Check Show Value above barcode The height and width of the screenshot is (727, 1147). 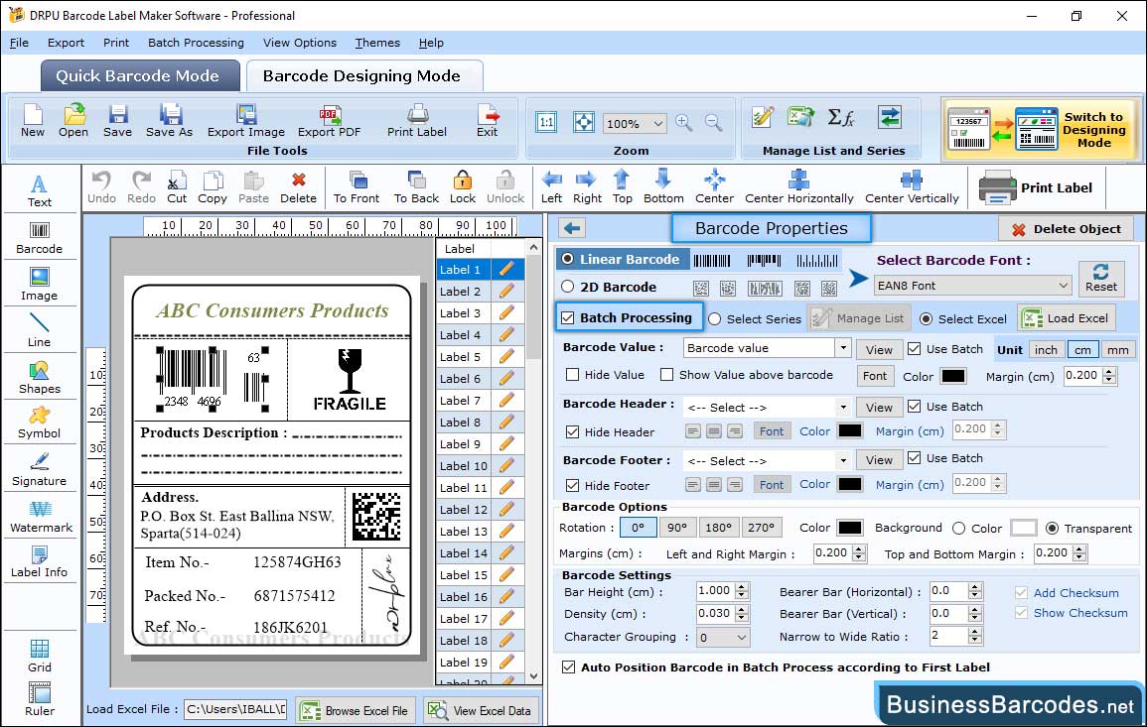(x=666, y=374)
